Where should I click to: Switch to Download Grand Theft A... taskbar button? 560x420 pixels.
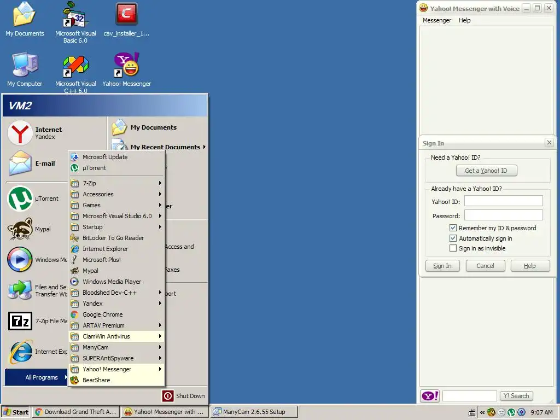(x=75, y=412)
